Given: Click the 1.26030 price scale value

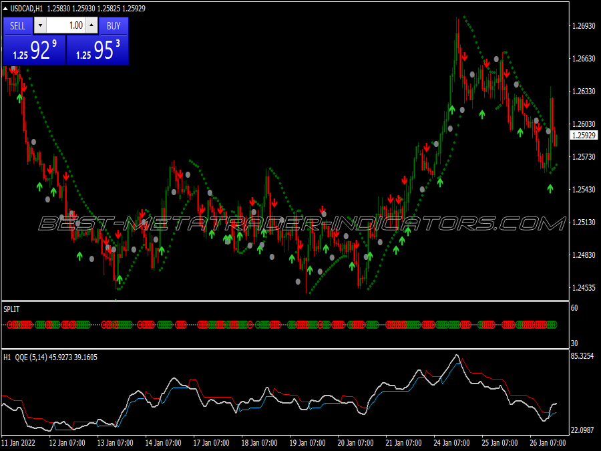Looking at the screenshot, I should coord(584,124).
